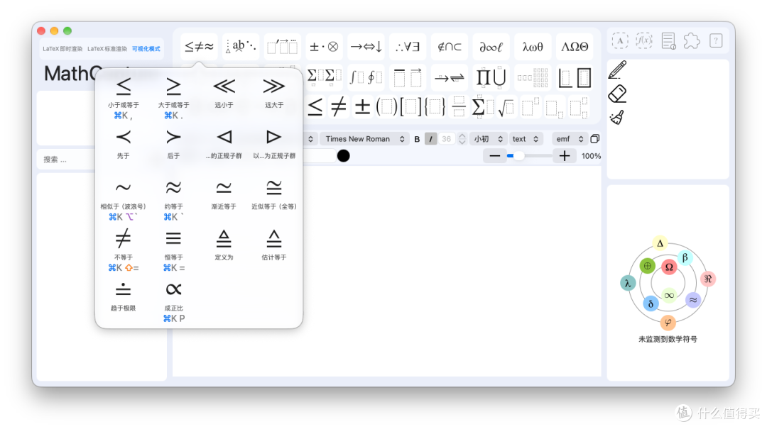Switch to LaTeX标准渲染 mode tab
This screenshot has width=767, height=429.
click(x=107, y=49)
